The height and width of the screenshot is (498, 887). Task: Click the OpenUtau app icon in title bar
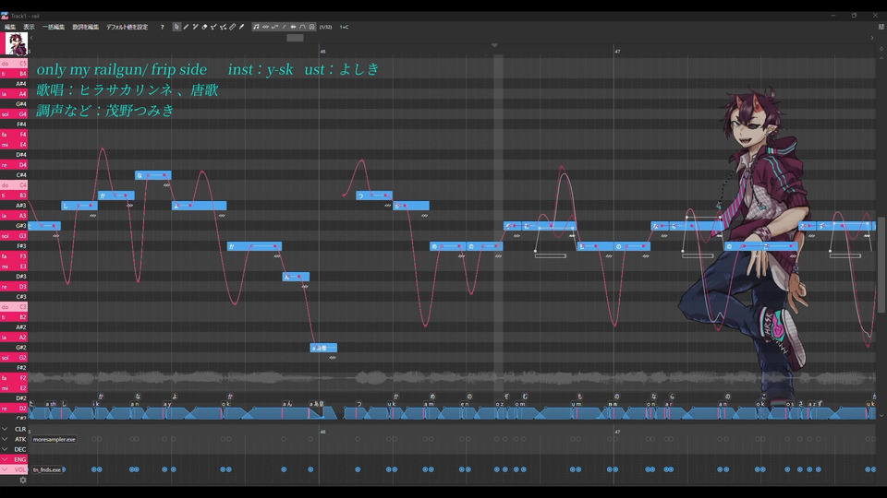click(x=5, y=16)
